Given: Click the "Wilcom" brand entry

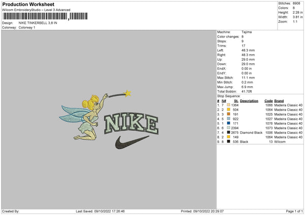Looking at the screenshot, I should point(280,142).
